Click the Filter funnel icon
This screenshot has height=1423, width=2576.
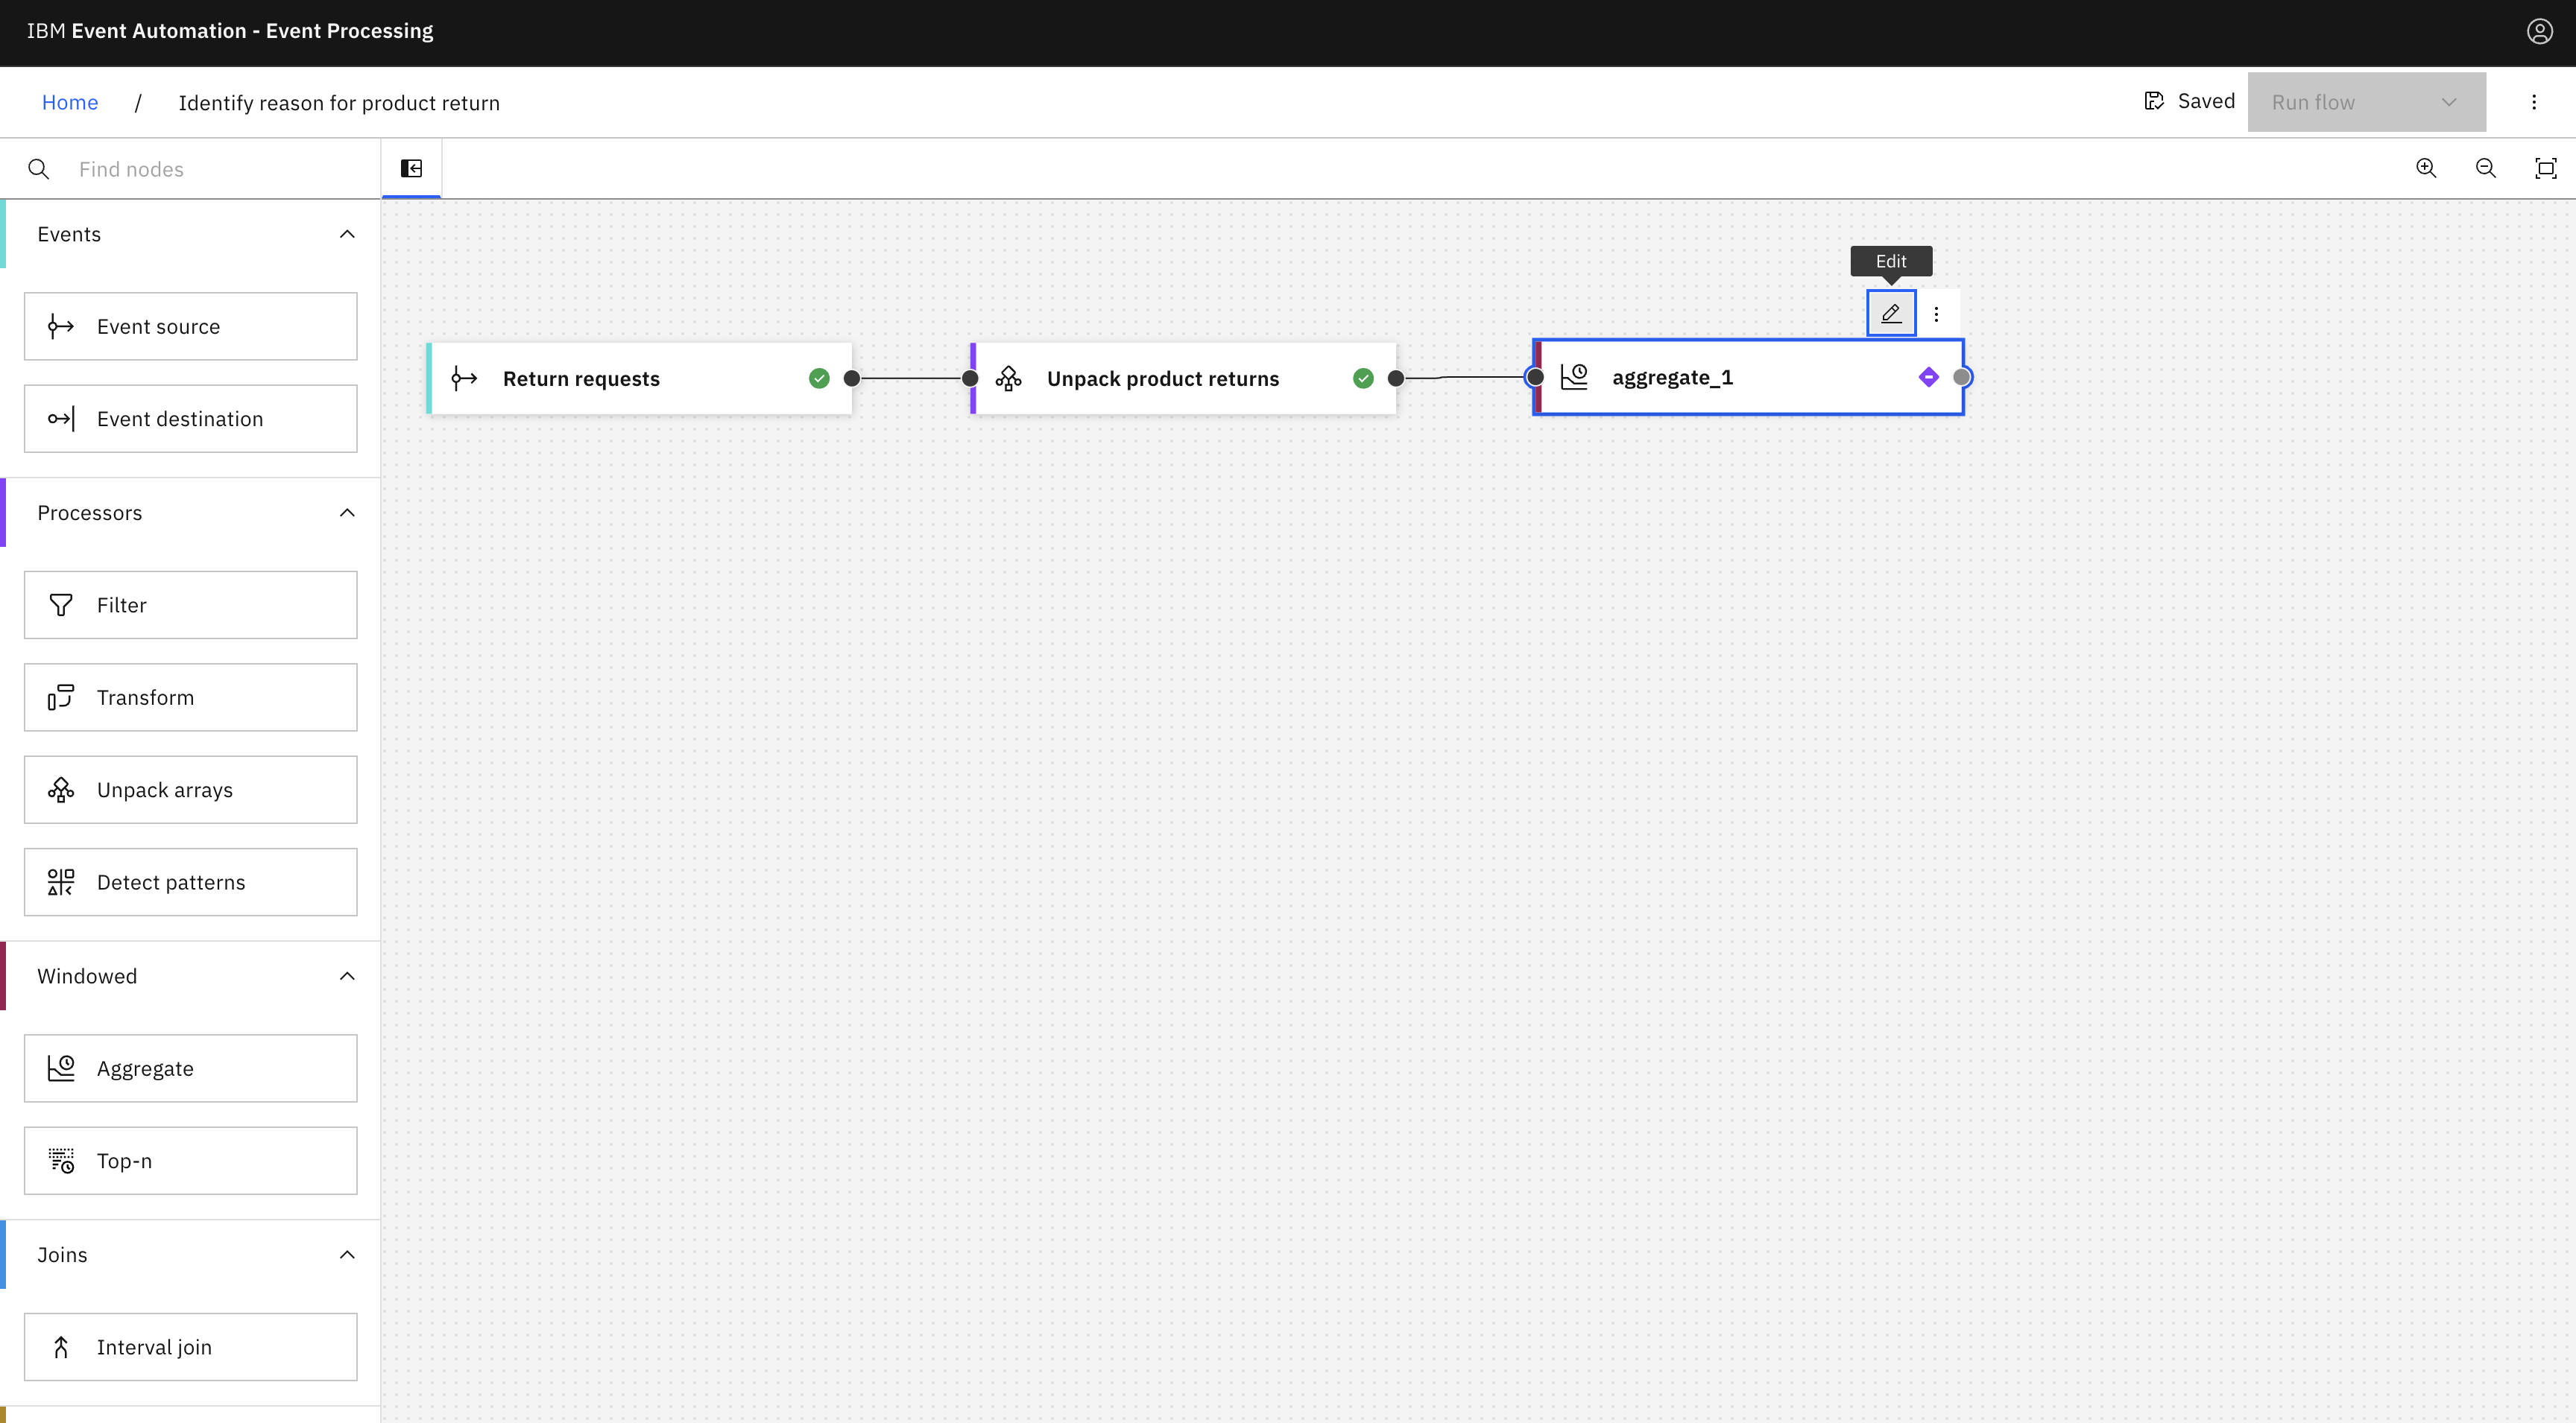(x=61, y=606)
